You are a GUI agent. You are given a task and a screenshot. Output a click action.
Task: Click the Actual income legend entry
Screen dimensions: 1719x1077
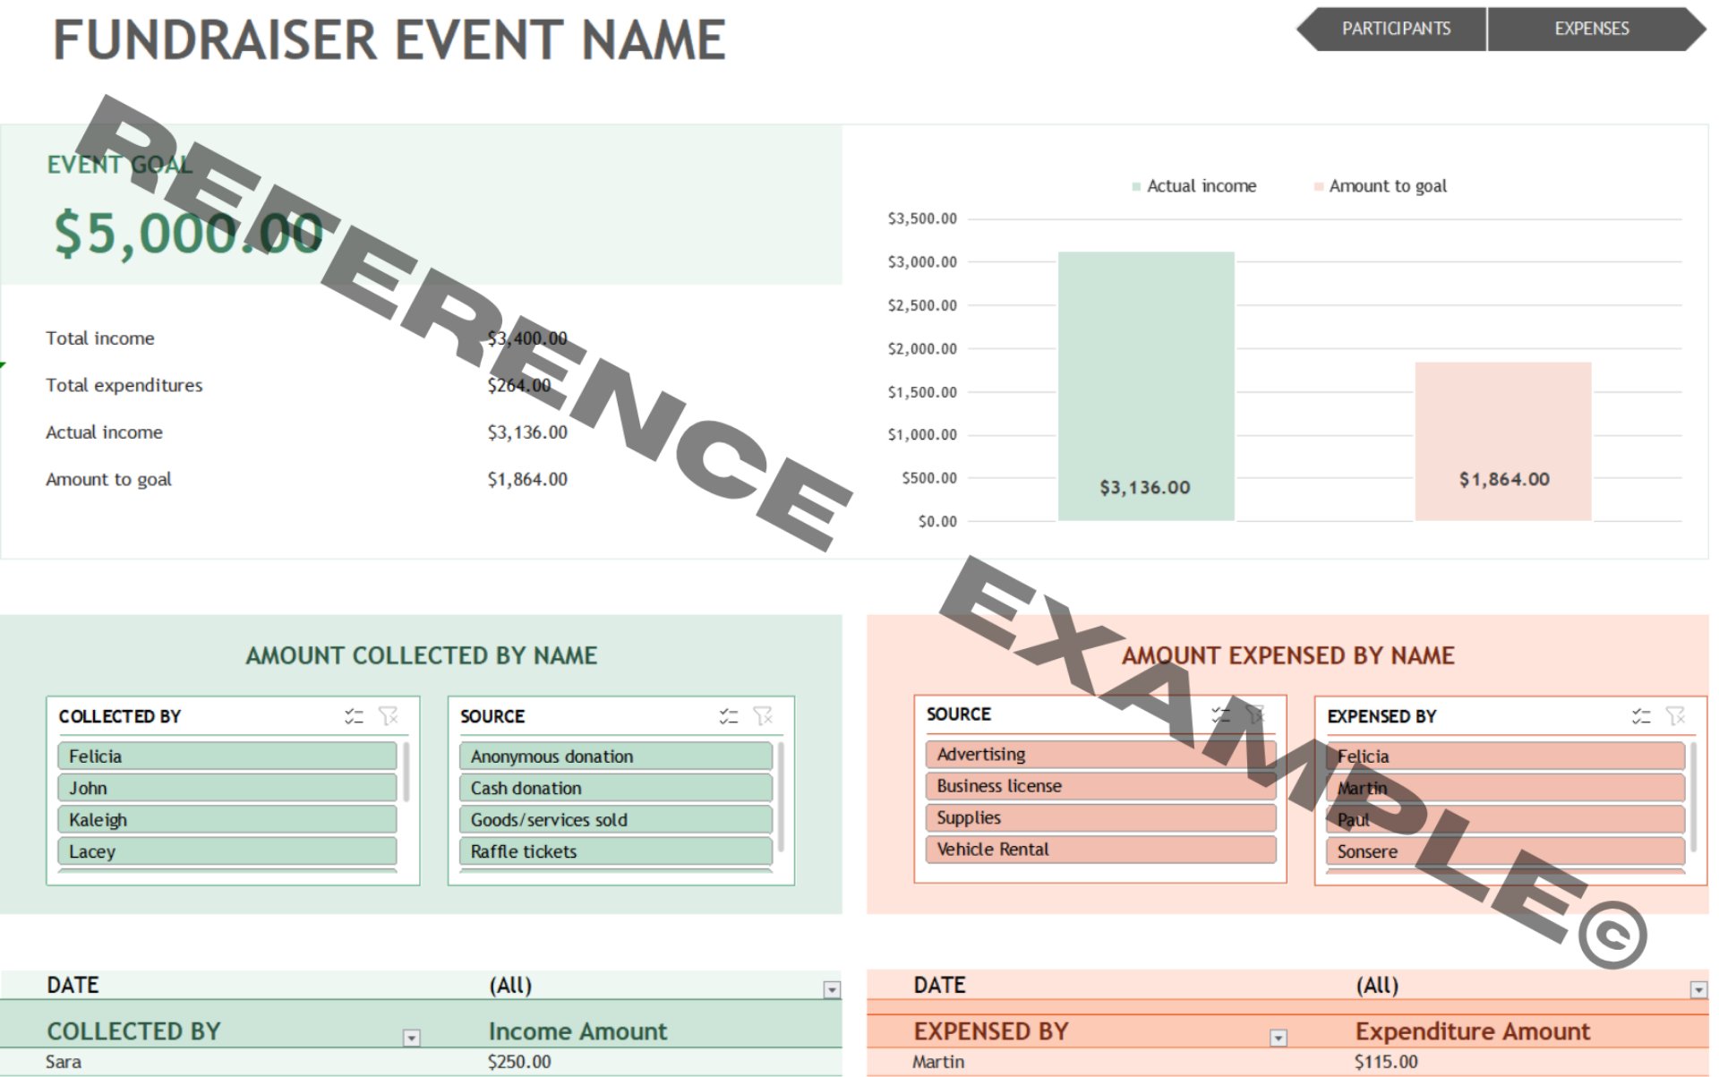[x=1194, y=186]
